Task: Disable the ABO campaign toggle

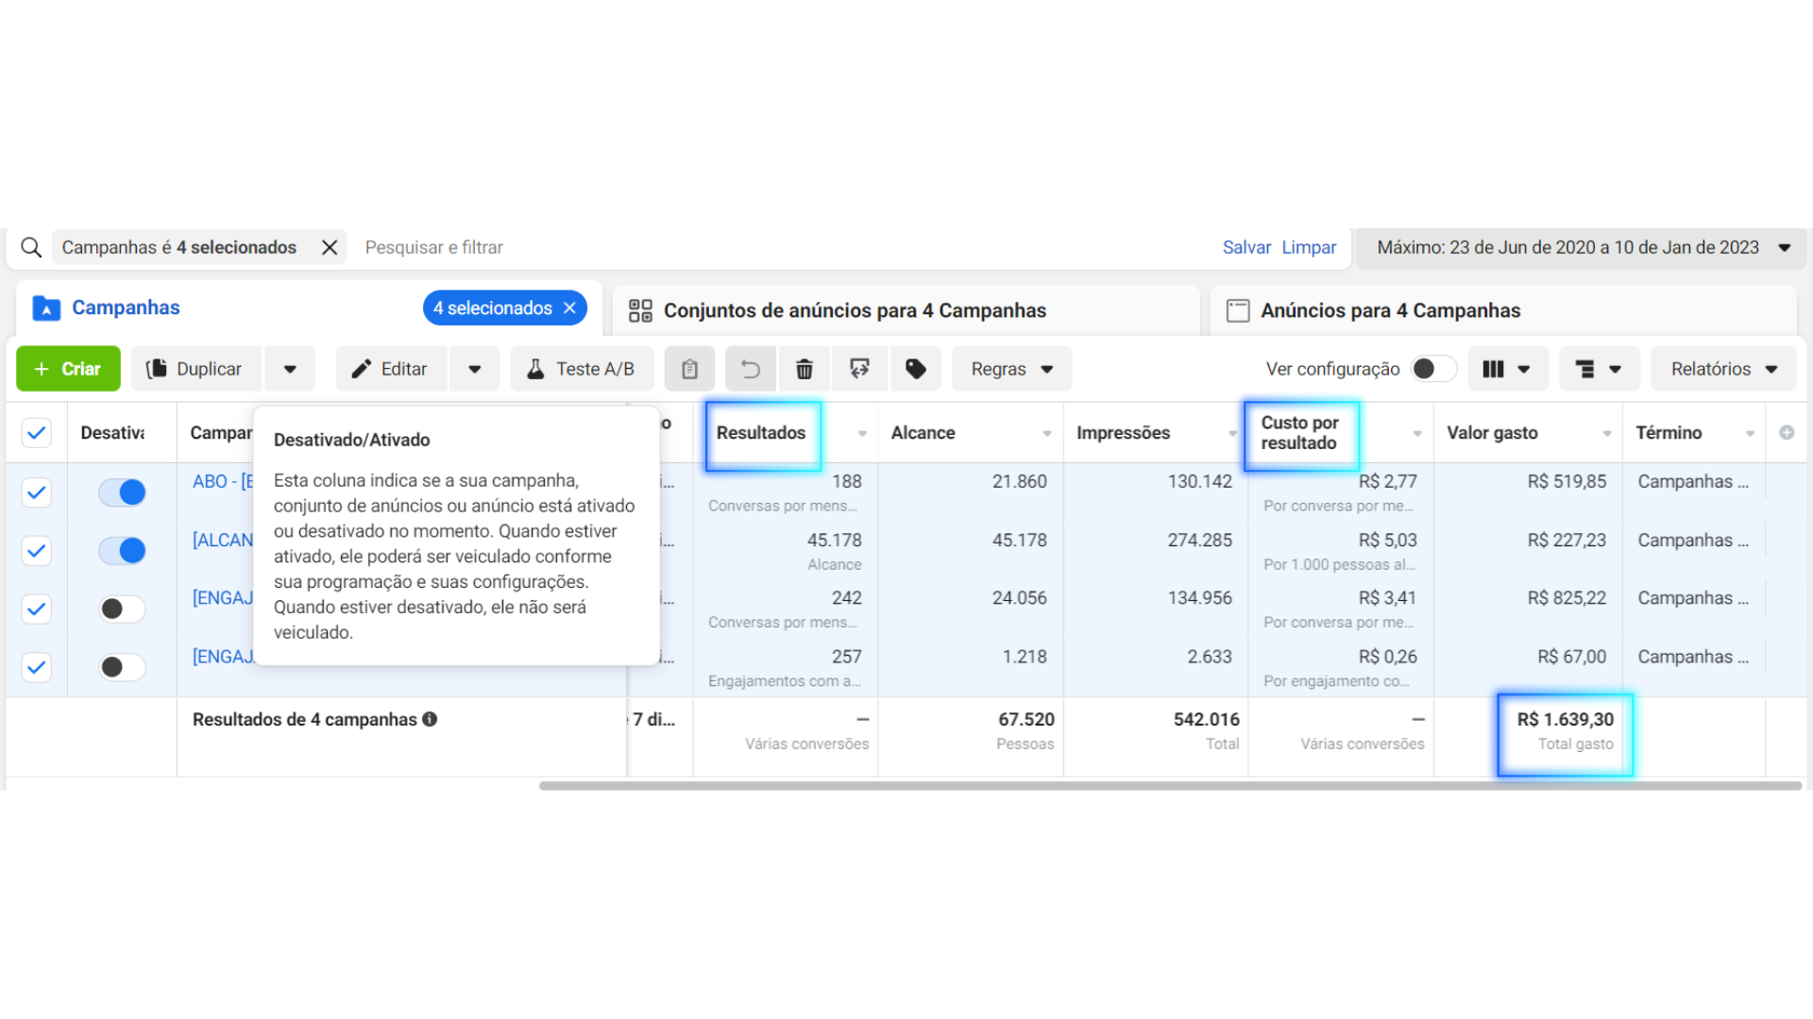Action: pos(123,492)
